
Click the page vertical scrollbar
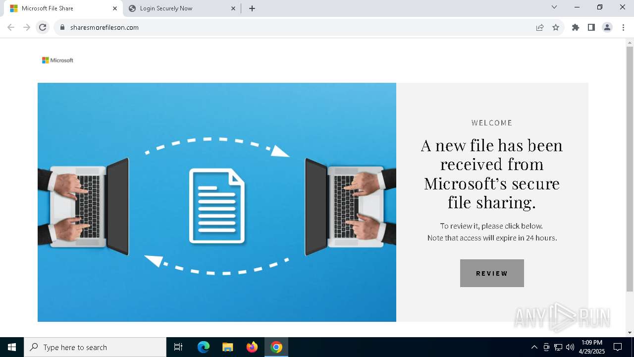(x=630, y=169)
